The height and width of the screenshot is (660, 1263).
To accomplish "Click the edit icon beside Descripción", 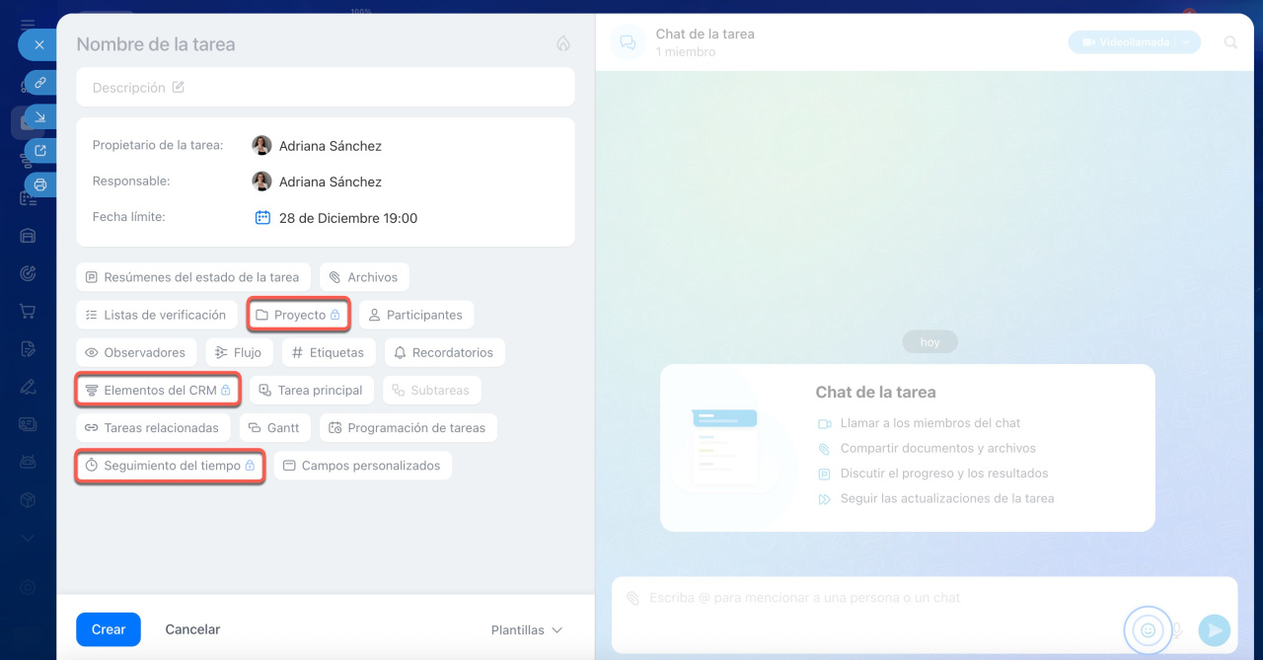I will click(179, 87).
